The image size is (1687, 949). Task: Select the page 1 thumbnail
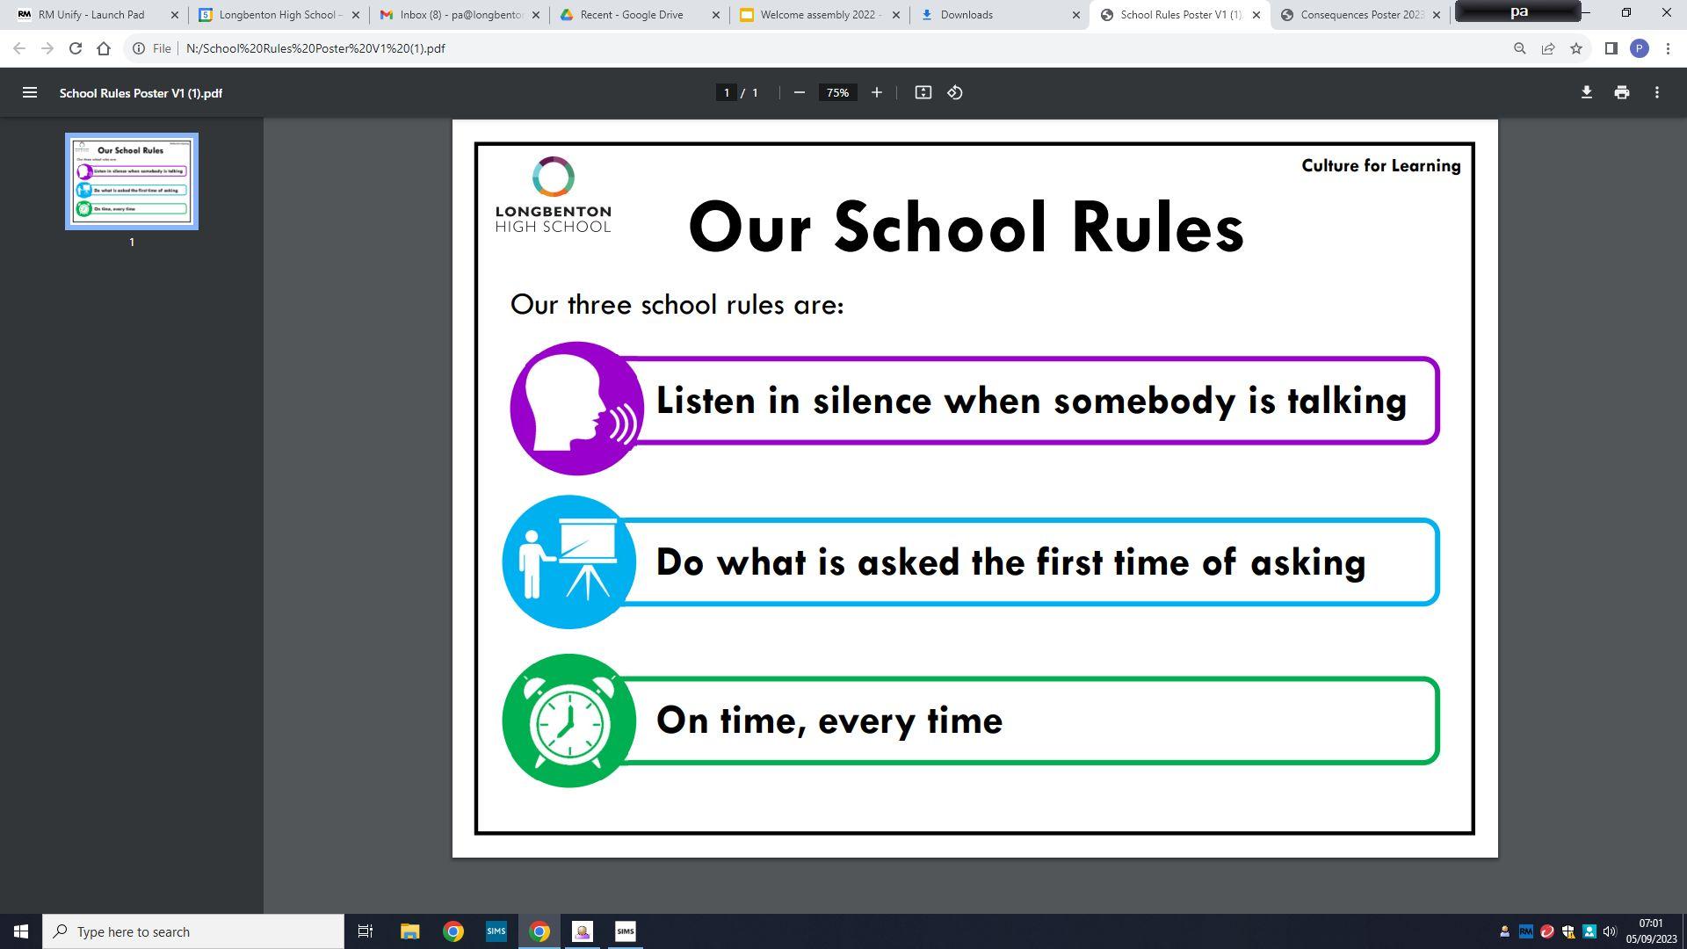point(132,181)
